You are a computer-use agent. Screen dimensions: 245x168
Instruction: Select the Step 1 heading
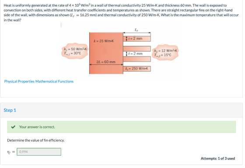[x=10, y=110]
